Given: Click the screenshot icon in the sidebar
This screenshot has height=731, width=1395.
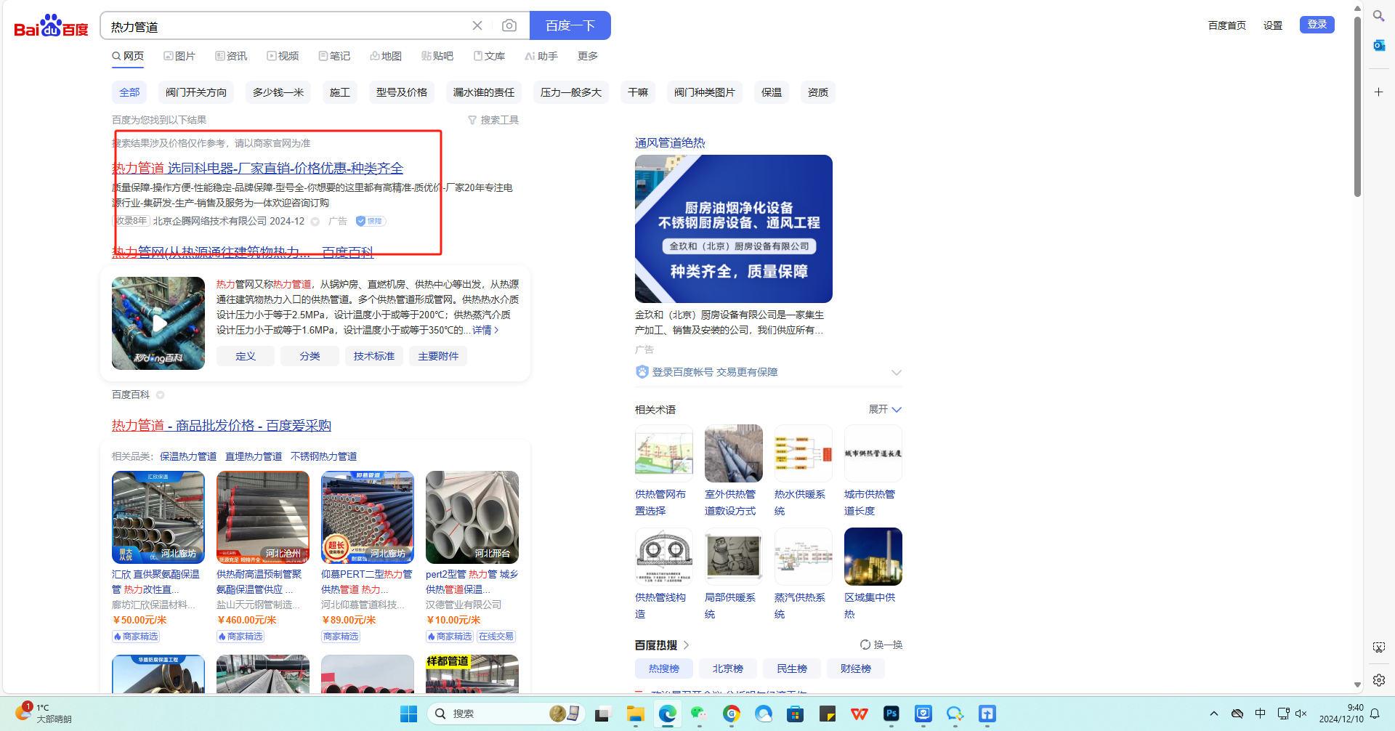Looking at the screenshot, I should (1379, 647).
